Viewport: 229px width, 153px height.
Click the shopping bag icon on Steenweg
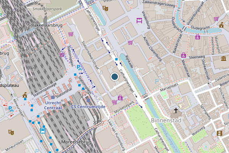(x=184, y=55)
